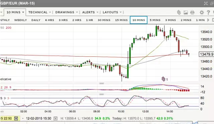214x124 pixels.
Task: Open the layers stack icon in toolbar
Action: click(179, 12)
